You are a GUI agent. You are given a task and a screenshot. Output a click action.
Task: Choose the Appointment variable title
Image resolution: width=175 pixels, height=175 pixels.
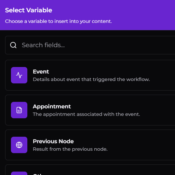(x=52, y=107)
